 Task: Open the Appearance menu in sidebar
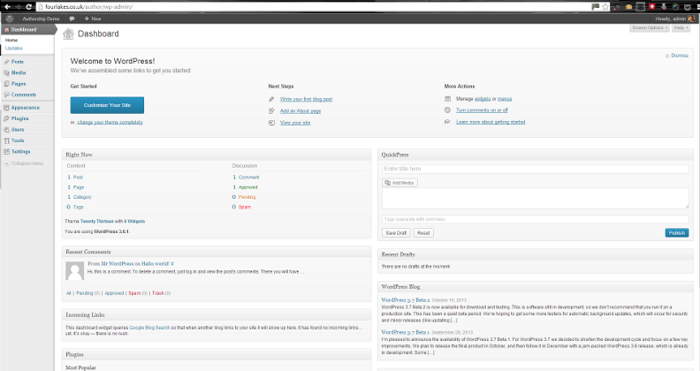(x=25, y=107)
